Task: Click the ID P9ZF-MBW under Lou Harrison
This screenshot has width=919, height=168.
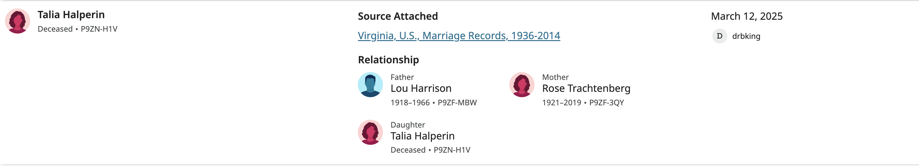Action: pyautogui.click(x=457, y=103)
